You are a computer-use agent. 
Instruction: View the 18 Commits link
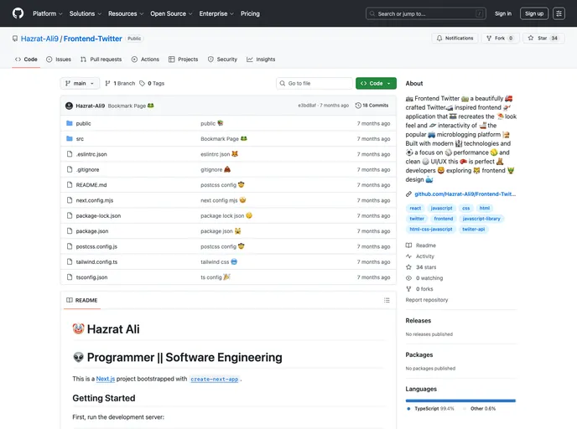(372, 106)
